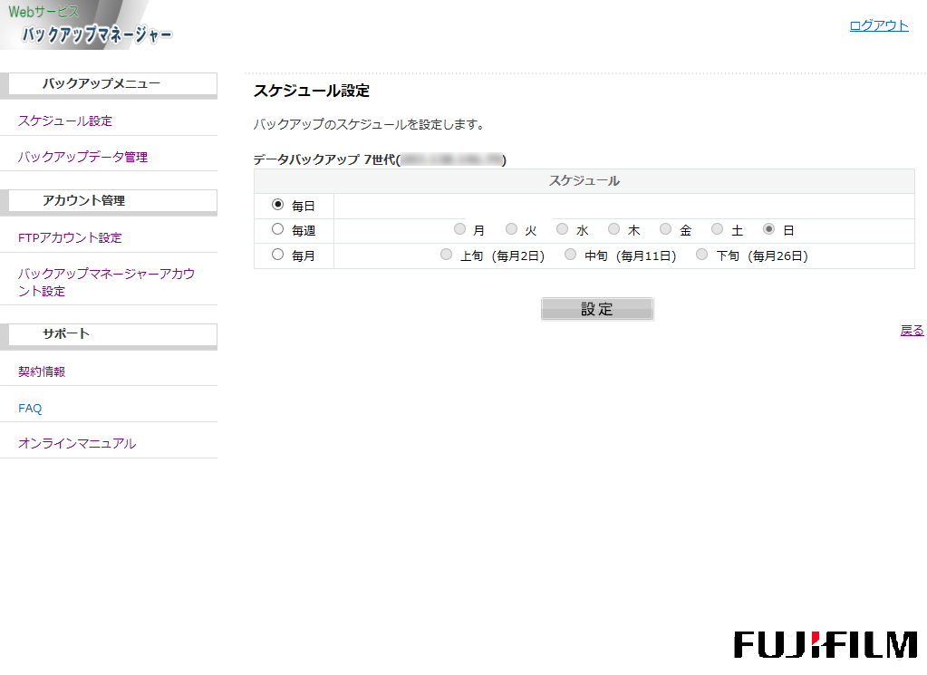The height and width of the screenshot is (675, 927).
Task: Click ログアウト to sign out
Action: point(878,25)
